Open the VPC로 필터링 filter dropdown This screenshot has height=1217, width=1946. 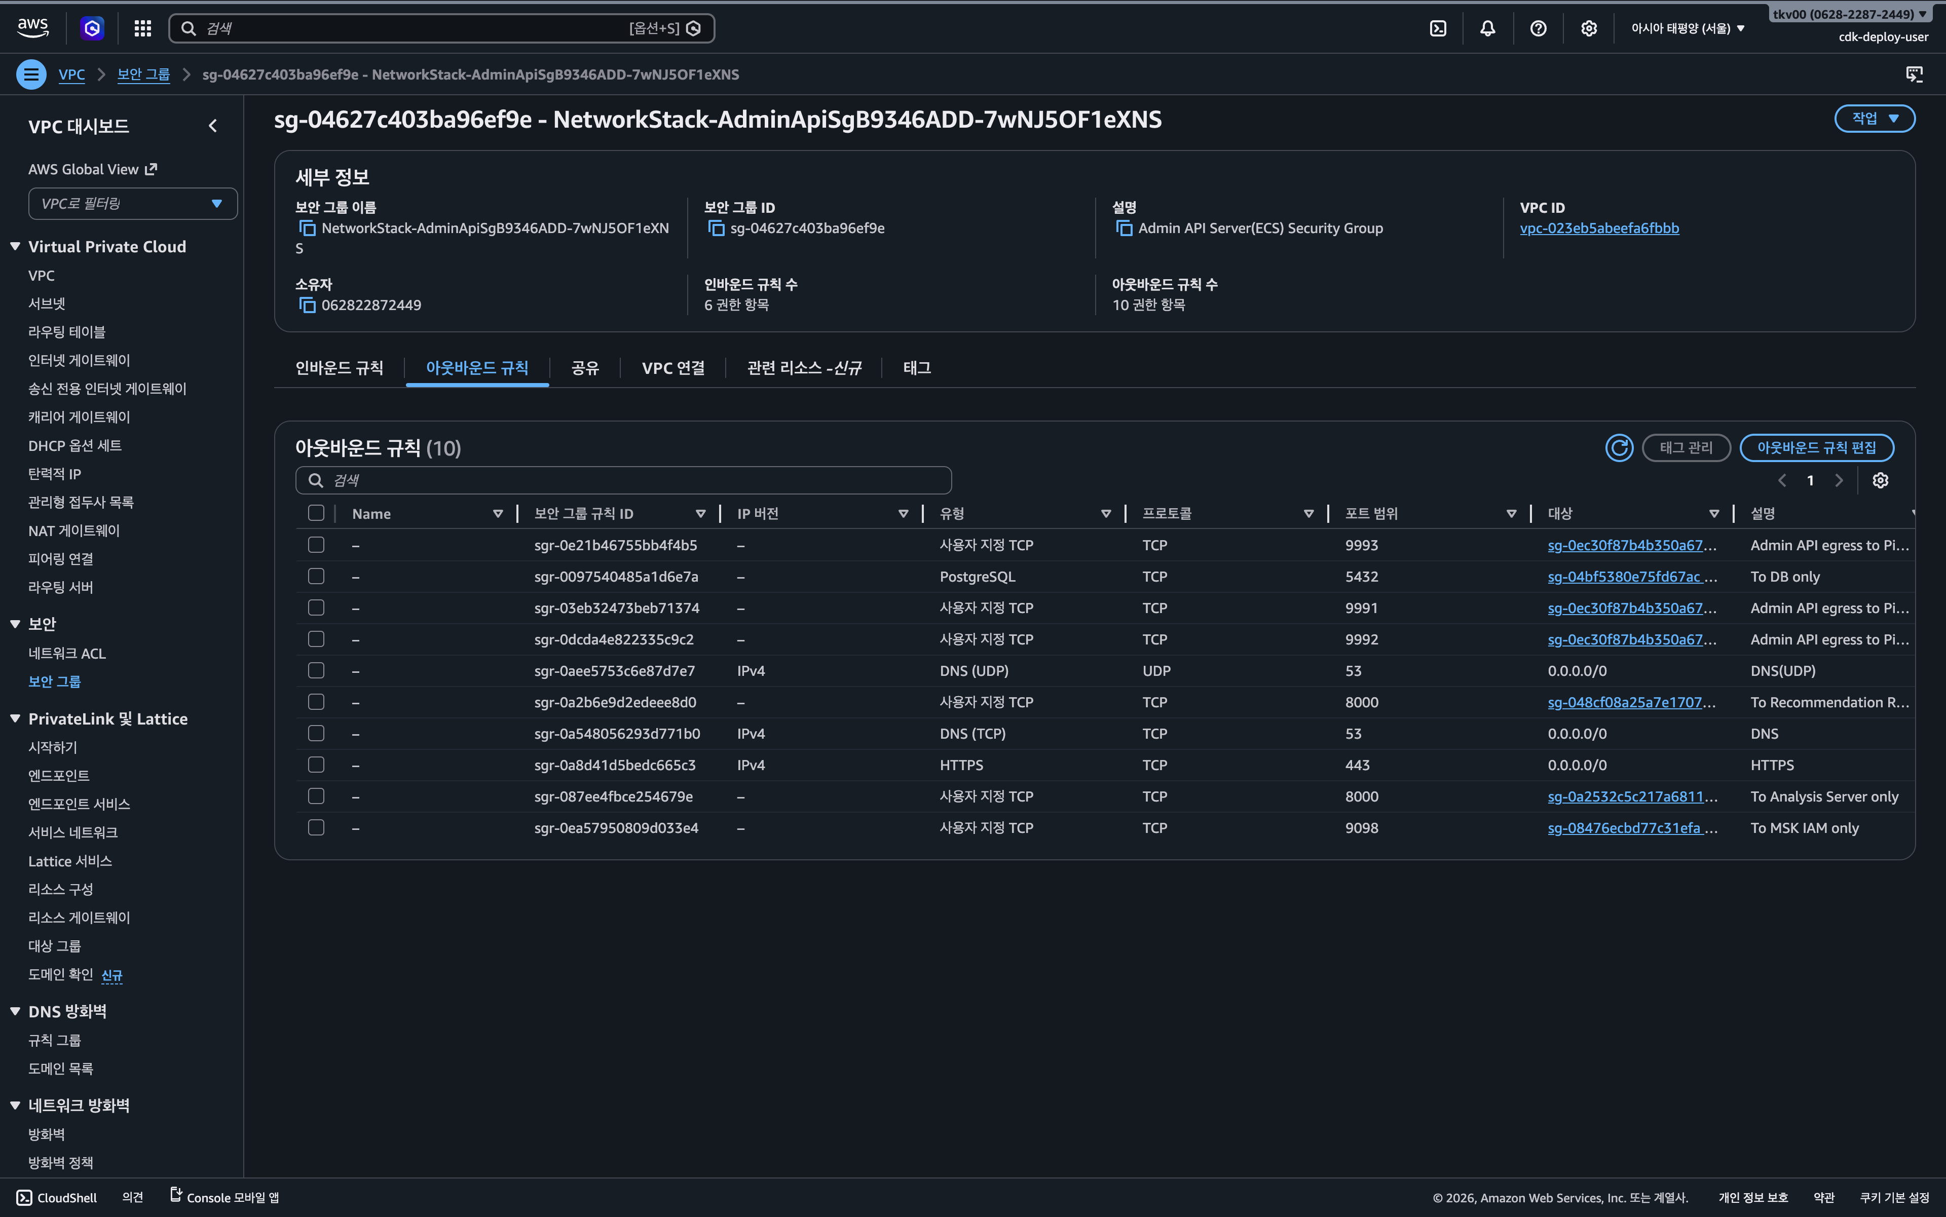(x=133, y=204)
